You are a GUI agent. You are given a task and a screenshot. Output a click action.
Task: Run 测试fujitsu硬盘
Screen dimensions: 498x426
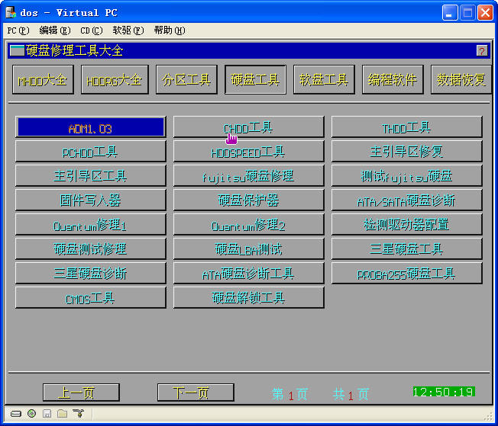click(x=407, y=175)
